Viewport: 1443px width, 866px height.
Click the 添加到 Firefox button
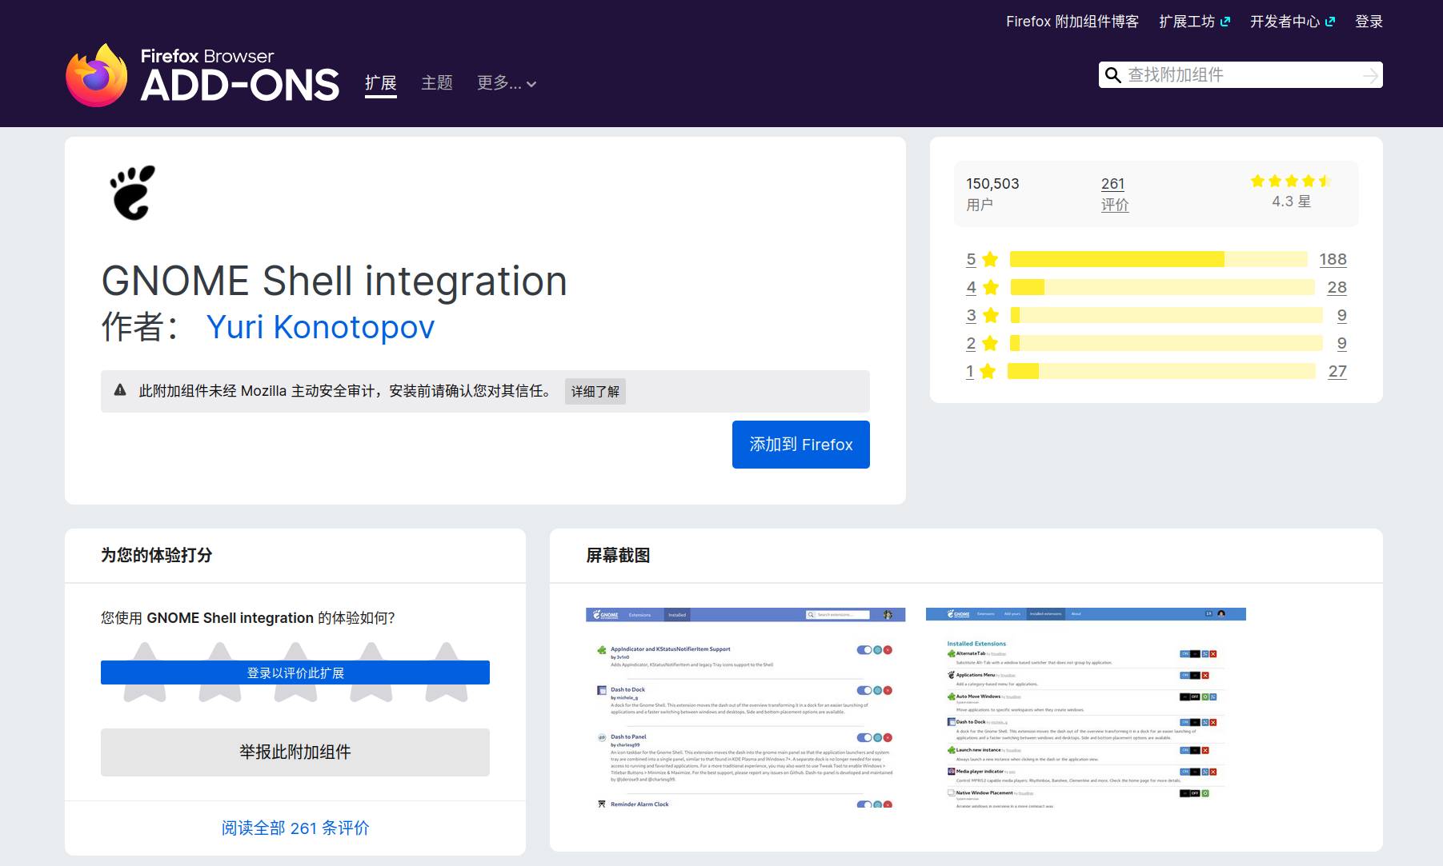pyautogui.click(x=801, y=445)
